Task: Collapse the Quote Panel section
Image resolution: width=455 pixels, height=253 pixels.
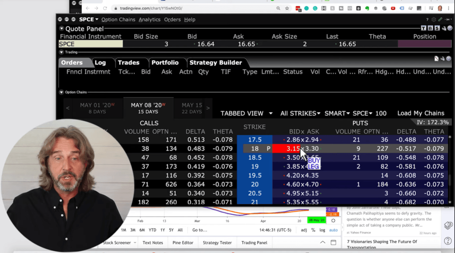Action: pyautogui.click(x=61, y=28)
